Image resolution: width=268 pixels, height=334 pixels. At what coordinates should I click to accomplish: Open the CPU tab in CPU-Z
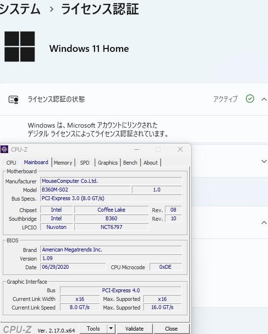click(11, 163)
